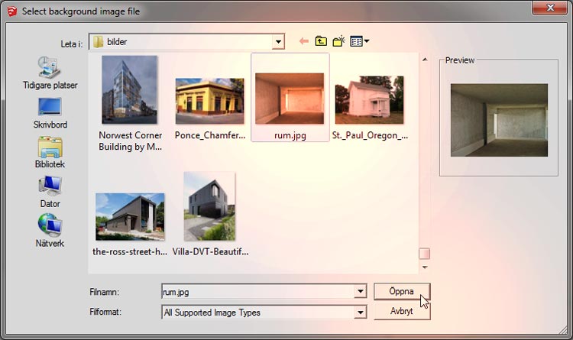Click the Öppna button
Image resolution: width=573 pixels, height=340 pixels.
tap(402, 291)
